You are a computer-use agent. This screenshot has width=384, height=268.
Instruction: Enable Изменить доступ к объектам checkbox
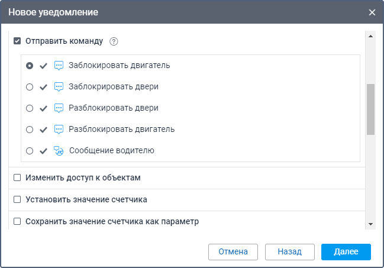pyautogui.click(x=17, y=177)
